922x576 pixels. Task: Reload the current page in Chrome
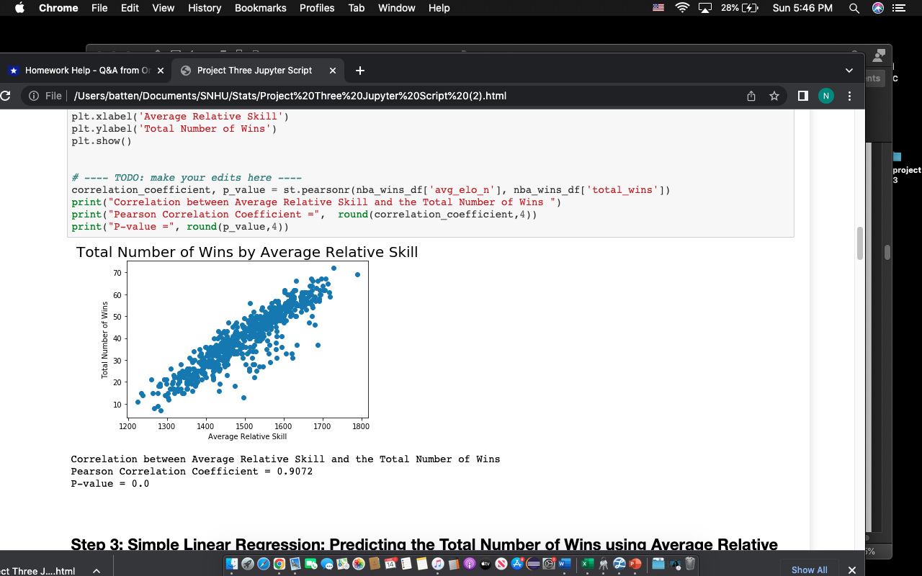coord(5,95)
